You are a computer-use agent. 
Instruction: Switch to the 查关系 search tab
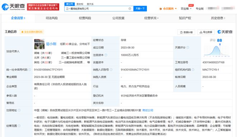[x=90, y=4]
